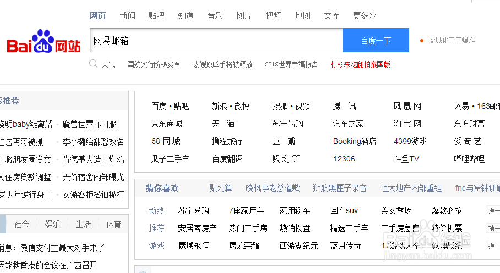500x273 pixels.
Task: Open 淘宝网 site link
Action: click(x=407, y=124)
